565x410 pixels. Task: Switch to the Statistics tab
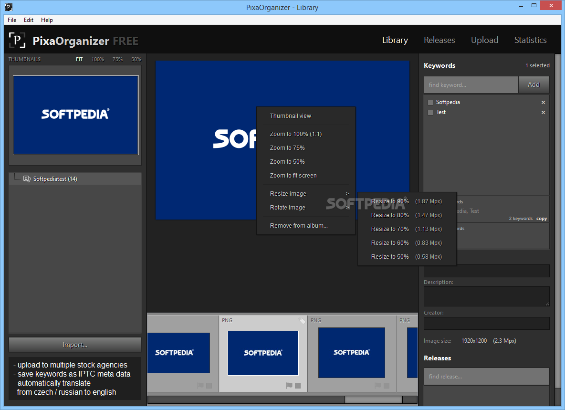click(x=531, y=40)
